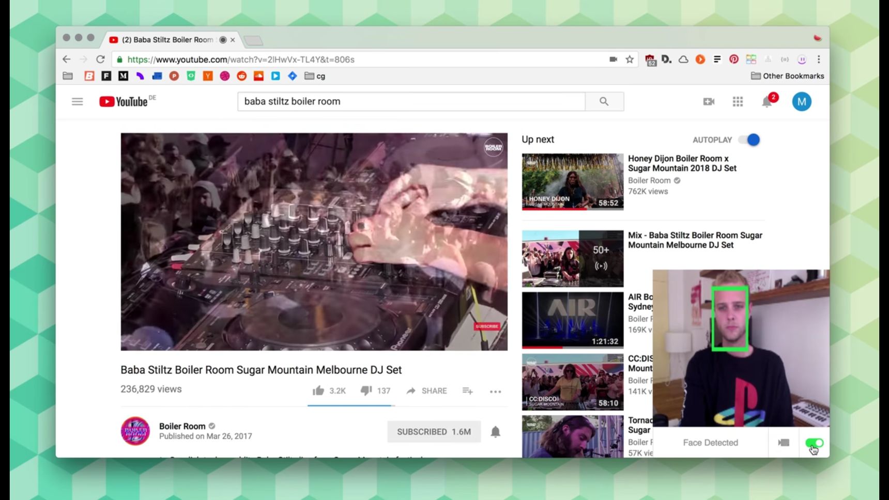The width and height of the screenshot is (889, 500).
Task: Open the Honey Dijon video thumbnail
Action: (x=573, y=182)
